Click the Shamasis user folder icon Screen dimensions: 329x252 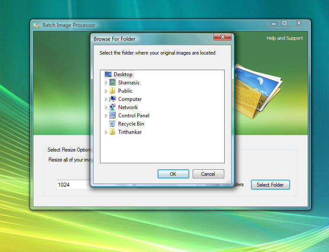pyautogui.click(x=113, y=83)
